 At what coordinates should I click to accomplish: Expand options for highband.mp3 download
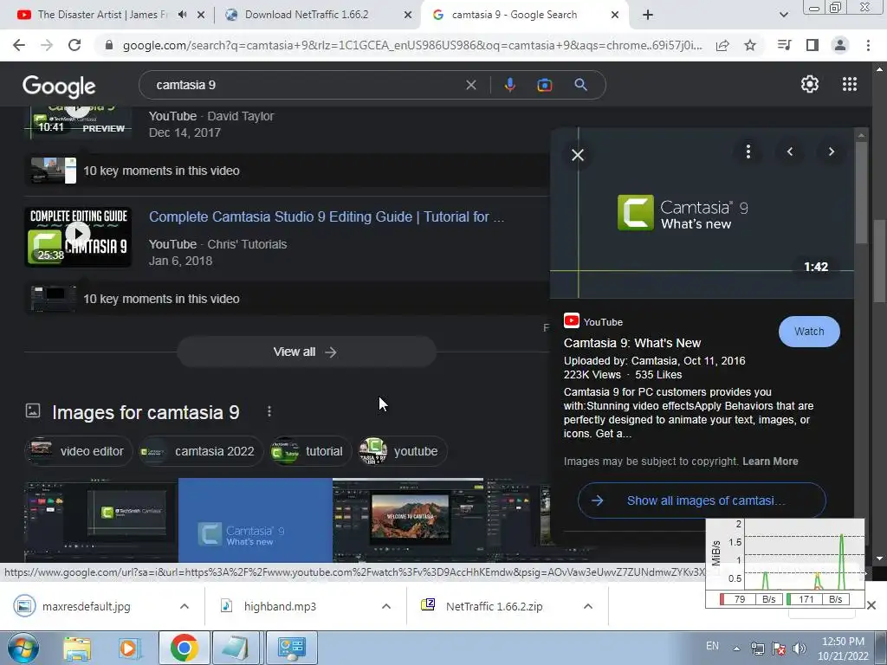point(386,606)
